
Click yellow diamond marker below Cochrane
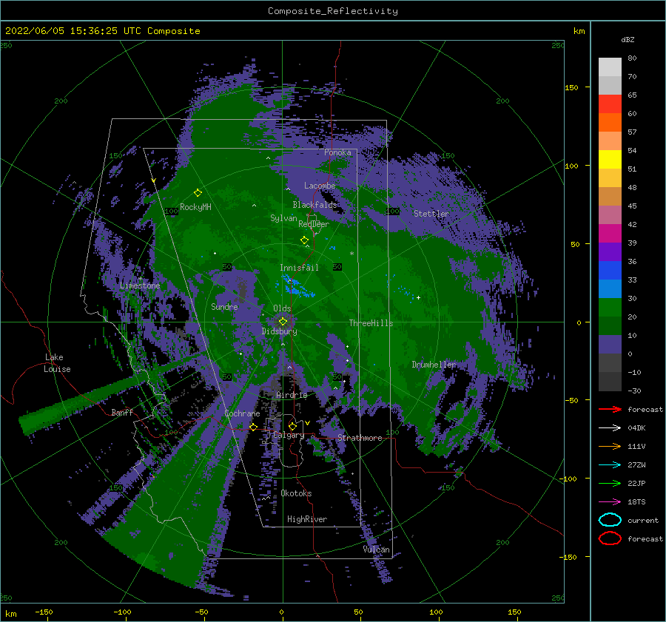pos(253,427)
